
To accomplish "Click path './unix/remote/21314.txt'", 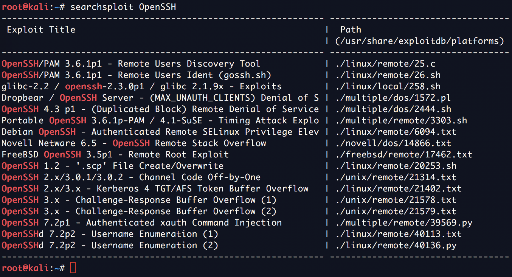I will click(x=396, y=177).
